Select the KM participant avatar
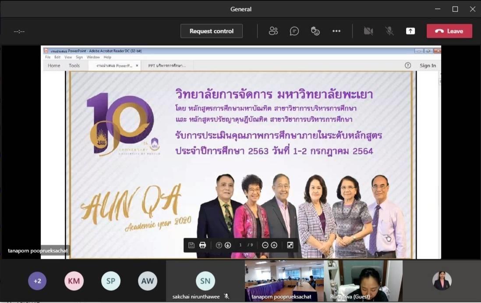Screen dimensions: 481x303 pos(74,281)
